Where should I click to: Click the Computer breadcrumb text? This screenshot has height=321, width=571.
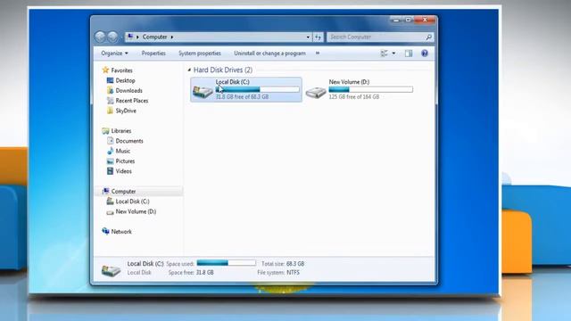[154, 37]
